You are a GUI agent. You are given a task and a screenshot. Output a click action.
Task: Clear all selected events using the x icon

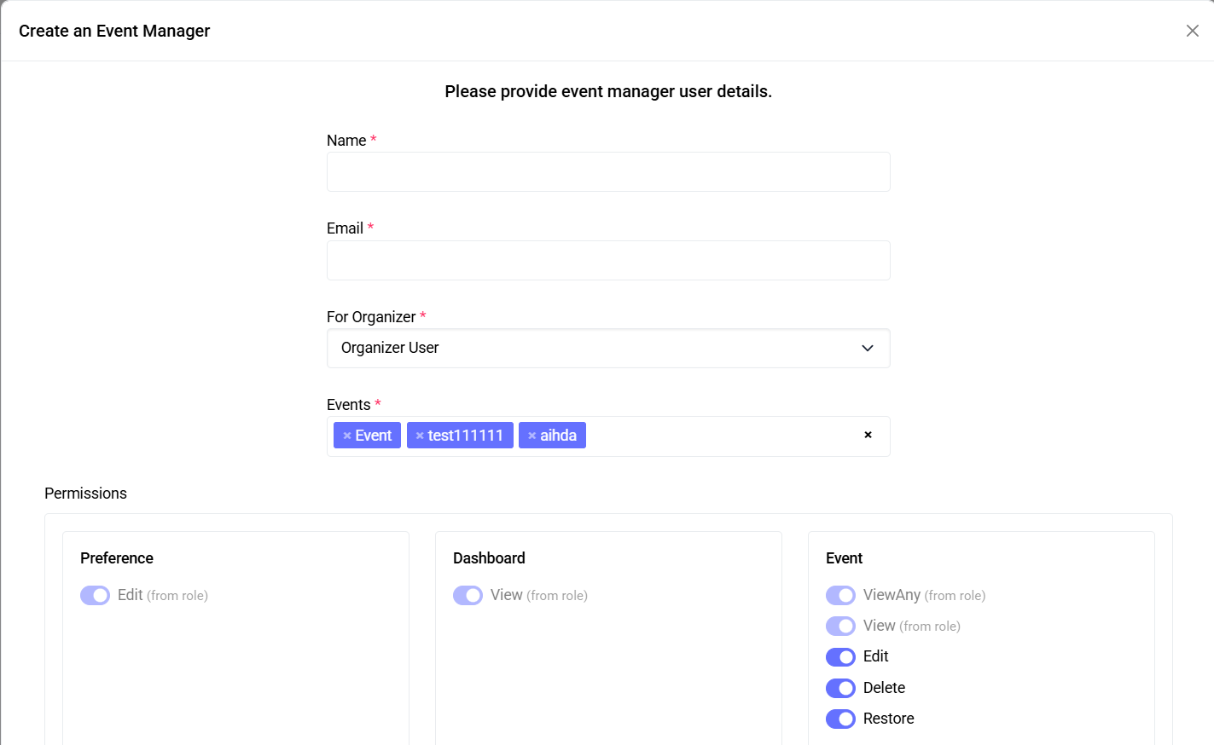click(868, 435)
